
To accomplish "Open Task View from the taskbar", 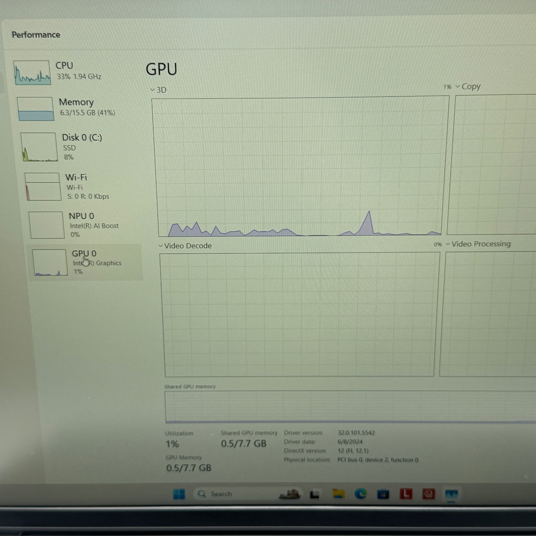I will tap(314, 494).
